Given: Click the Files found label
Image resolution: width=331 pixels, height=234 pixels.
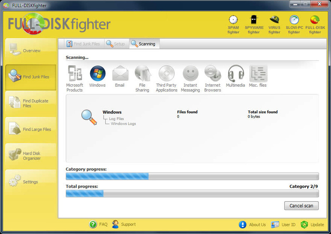Looking at the screenshot, I should (x=187, y=112).
